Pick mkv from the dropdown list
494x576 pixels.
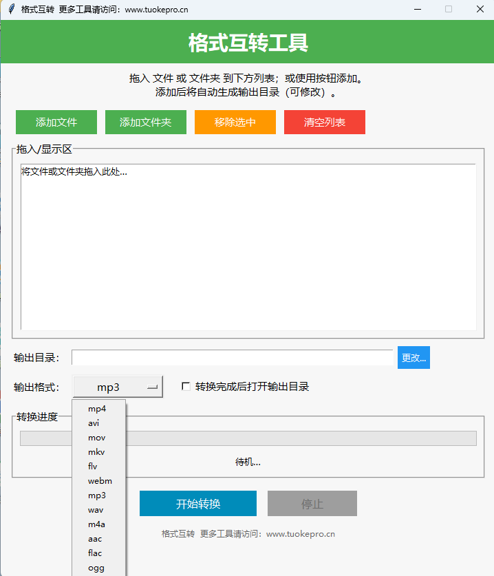[x=96, y=452]
